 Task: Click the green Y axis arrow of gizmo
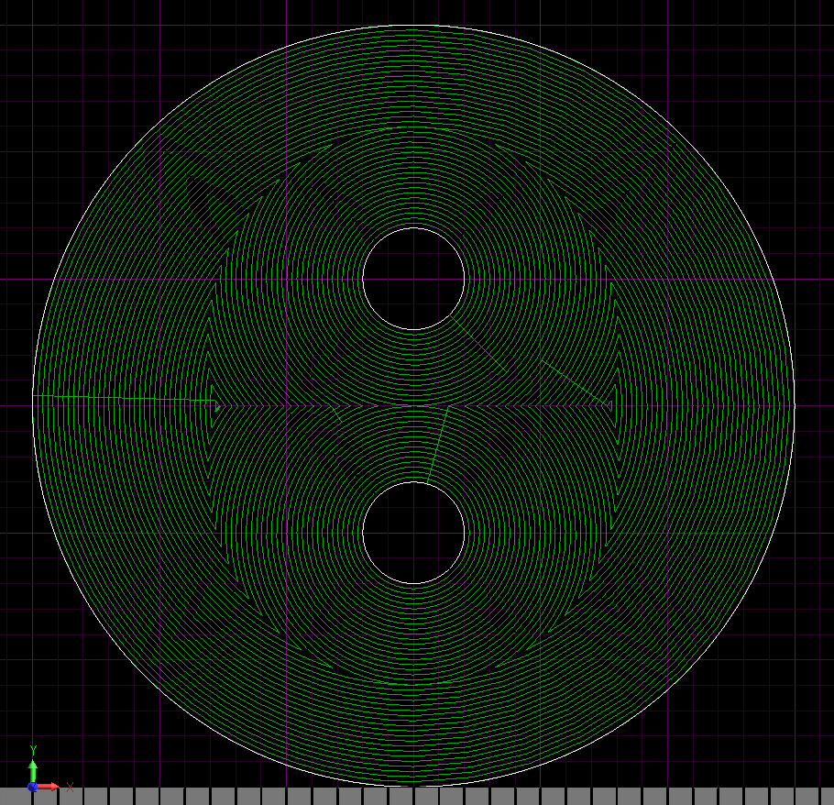click(x=32, y=771)
